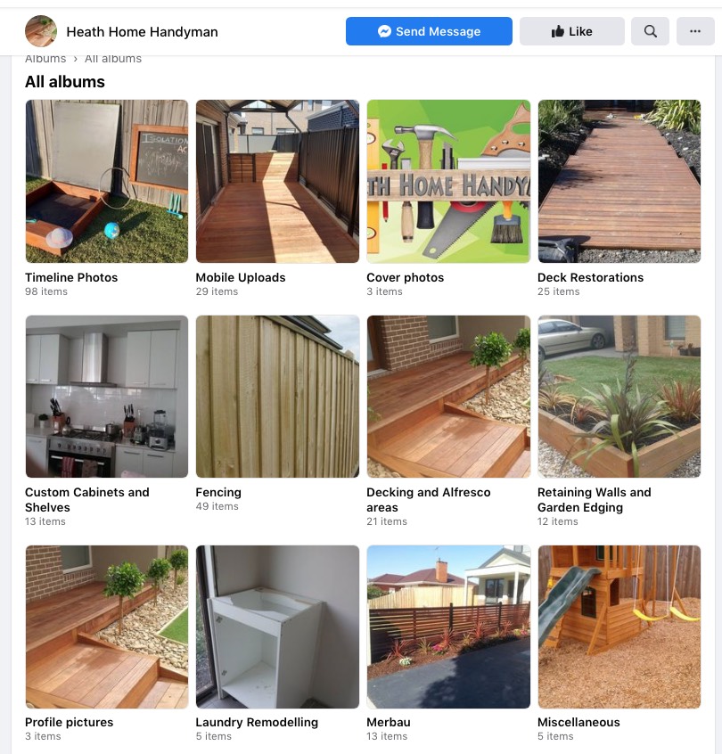722x754 pixels.
Task: Like the page with the thumbs-up button
Action: [572, 31]
